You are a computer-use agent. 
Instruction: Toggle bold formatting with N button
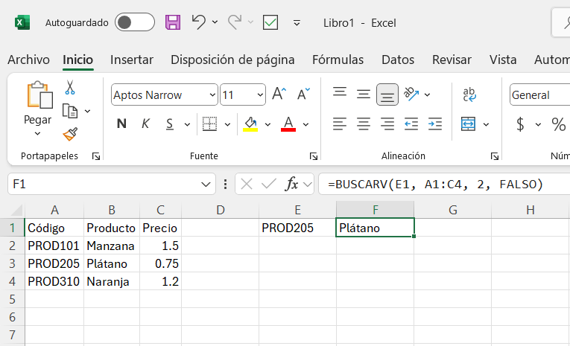click(121, 124)
